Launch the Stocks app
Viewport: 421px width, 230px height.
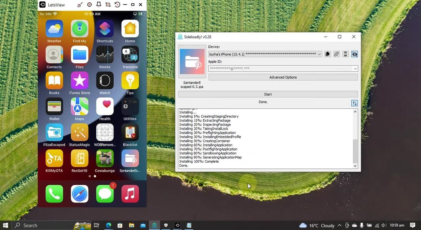105,55
